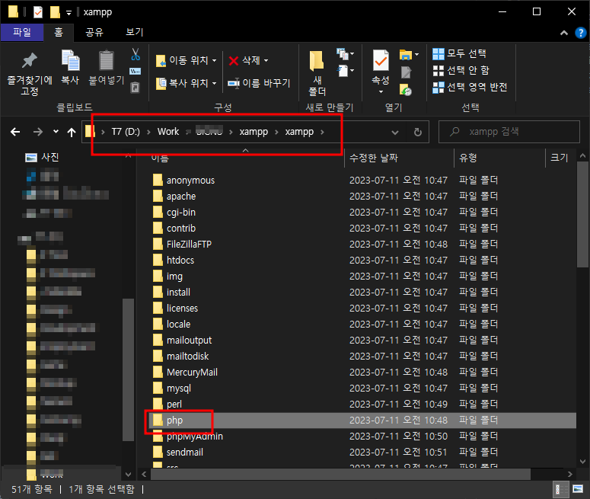Expand the Properties (속성) dropdown arrow
Screen dimensions: 590x499
pos(381,92)
